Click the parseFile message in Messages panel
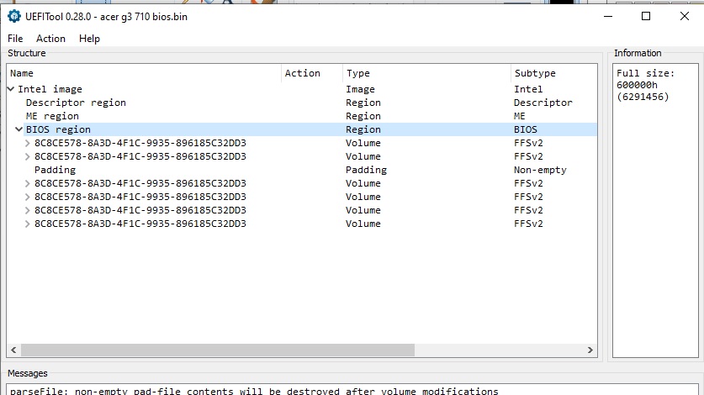The image size is (704, 395). [254, 391]
